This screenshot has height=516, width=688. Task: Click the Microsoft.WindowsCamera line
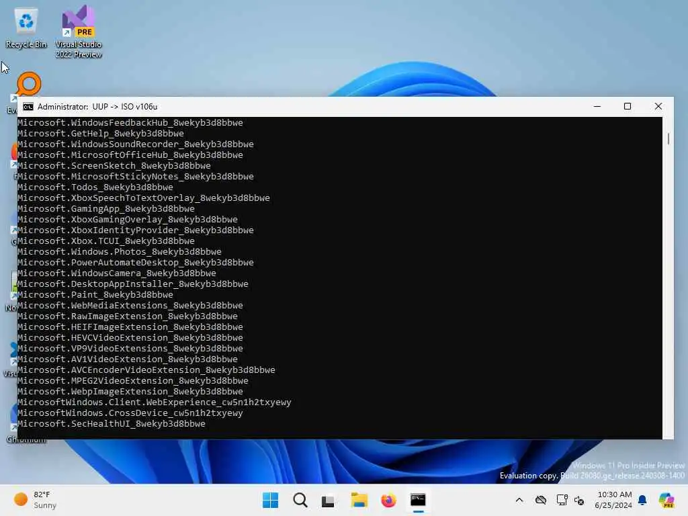(x=117, y=273)
